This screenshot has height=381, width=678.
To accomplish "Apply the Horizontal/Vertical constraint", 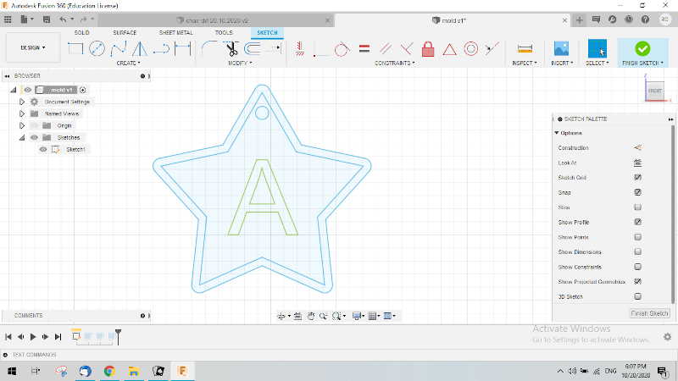I will [x=300, y=49].
